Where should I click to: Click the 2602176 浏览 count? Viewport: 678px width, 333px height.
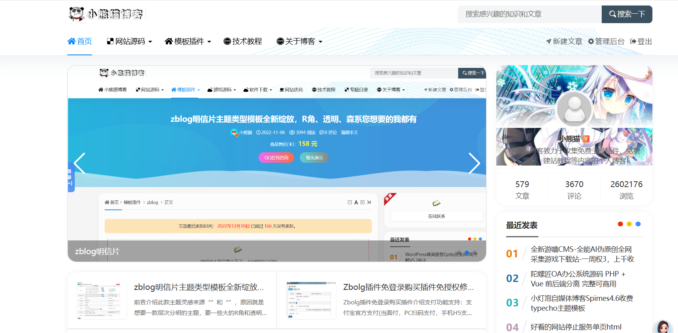tap(626, 190)
